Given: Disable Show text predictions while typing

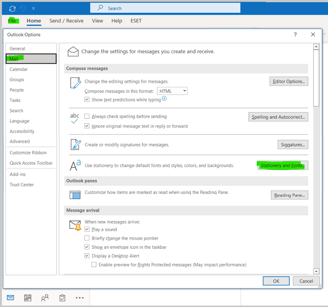Looking at the screenshot, I should click(87, 99).
